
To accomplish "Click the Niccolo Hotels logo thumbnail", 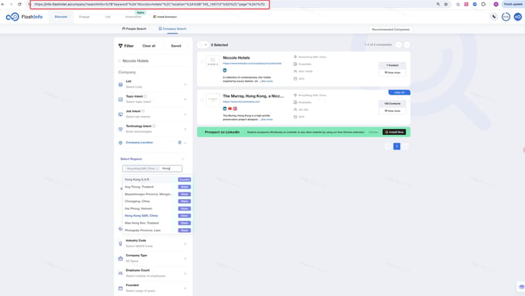I will 213,62.
